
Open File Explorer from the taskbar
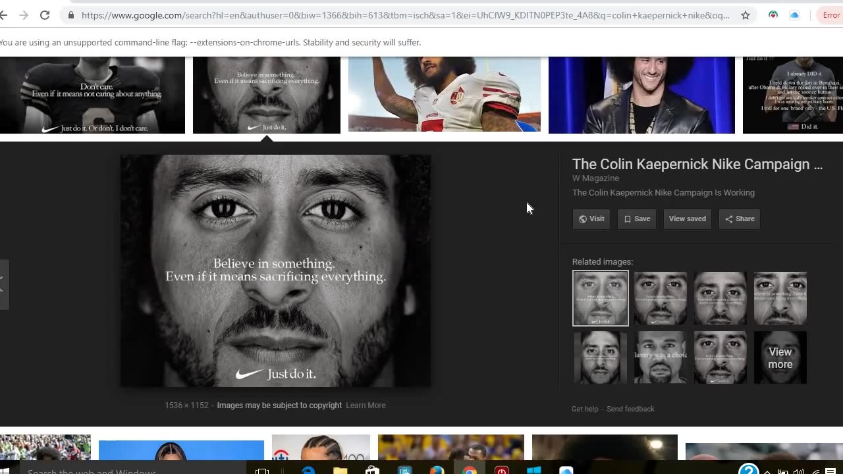pos(340,471)
